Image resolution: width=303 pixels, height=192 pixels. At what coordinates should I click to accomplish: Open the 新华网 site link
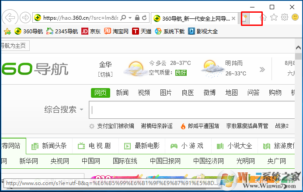[28, 161]
